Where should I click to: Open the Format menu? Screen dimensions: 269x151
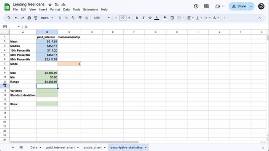pos(55,10)
